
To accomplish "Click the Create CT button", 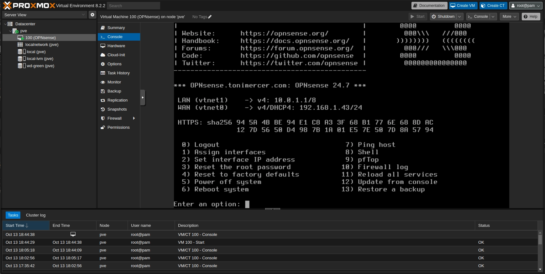I will [493, 6].
